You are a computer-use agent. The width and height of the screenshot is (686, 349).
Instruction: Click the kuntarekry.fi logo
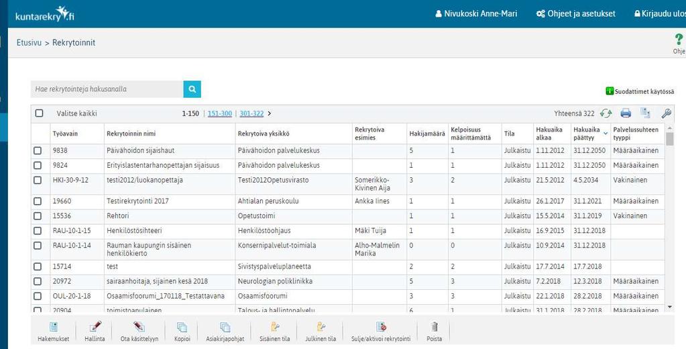pos(45,14)
